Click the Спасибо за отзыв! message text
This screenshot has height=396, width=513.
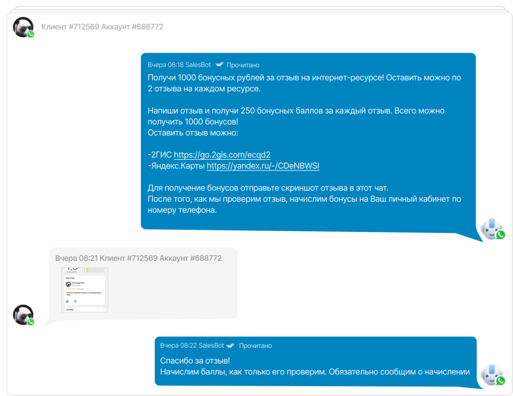click(x=195, y=360)
